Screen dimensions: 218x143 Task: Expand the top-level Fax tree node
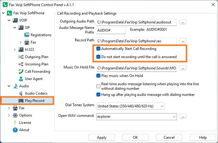9,108
